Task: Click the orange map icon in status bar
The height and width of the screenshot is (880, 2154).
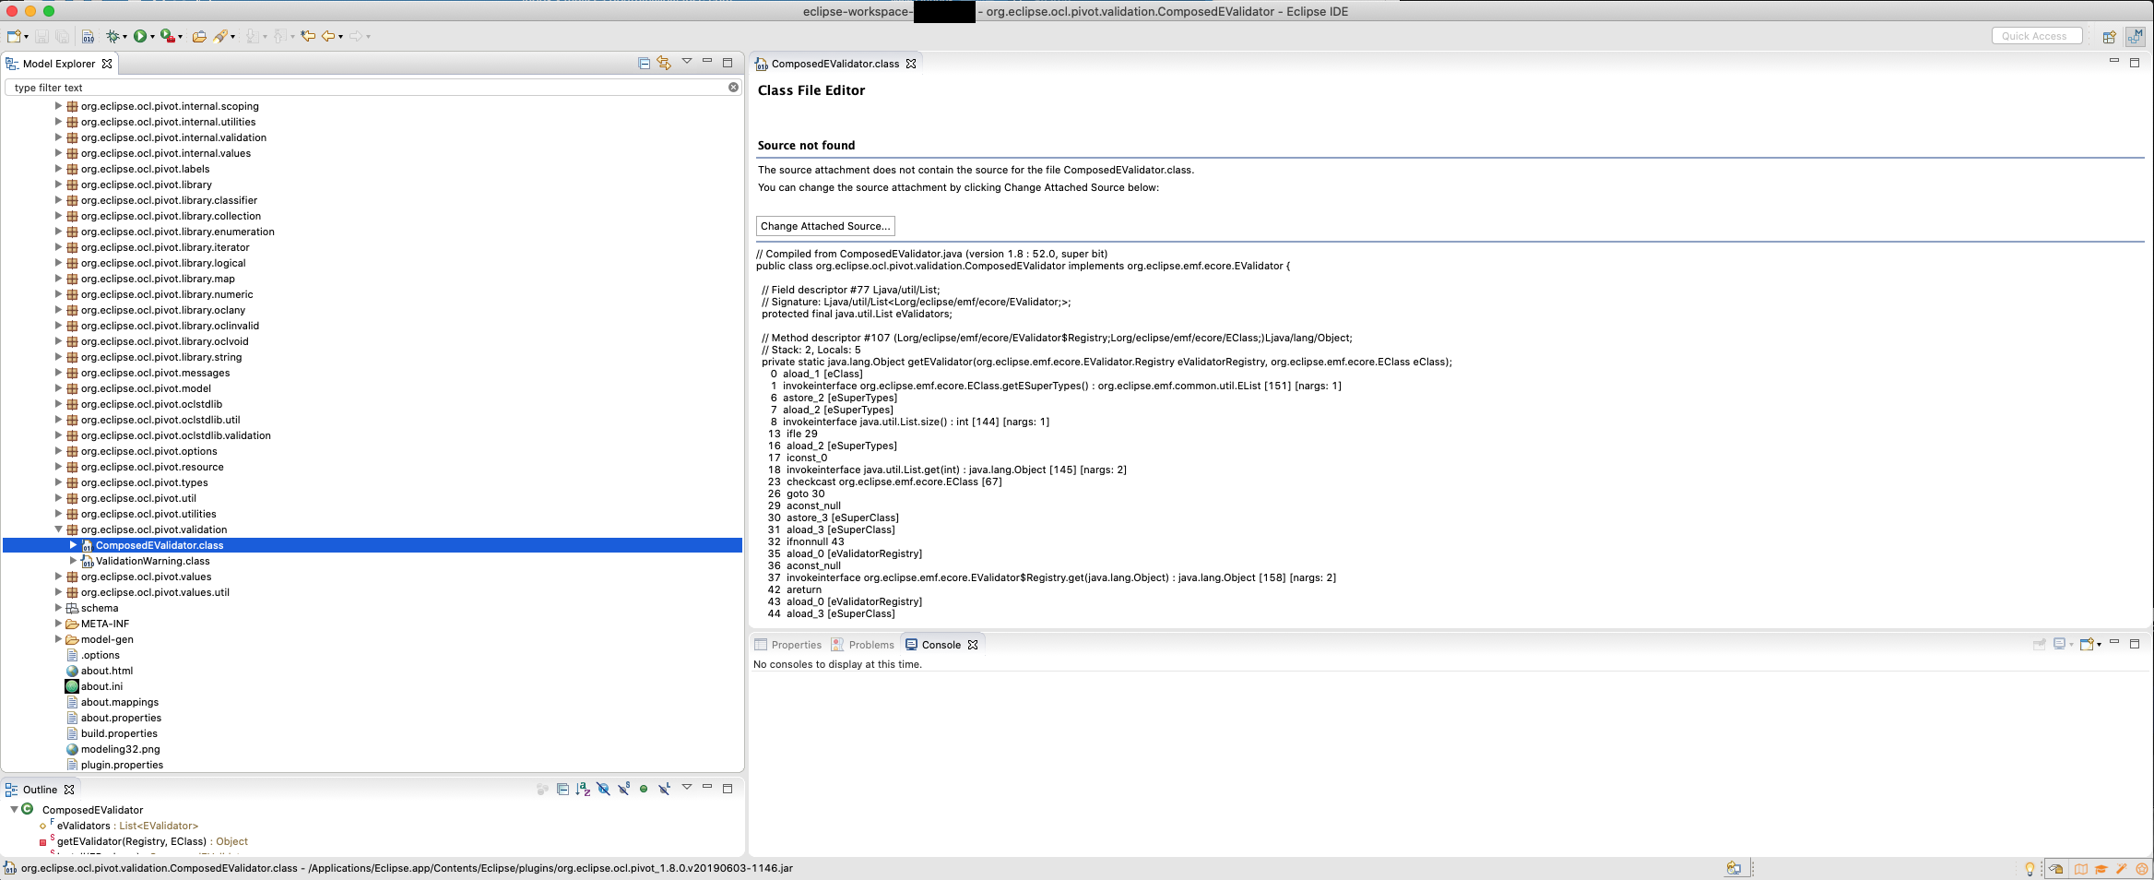Action: (x=2080, y=868)
